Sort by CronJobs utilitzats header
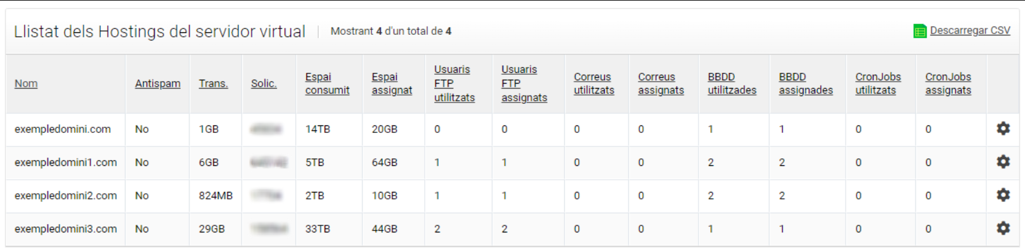Screen dimensions: 1025x252 (878, 84)
